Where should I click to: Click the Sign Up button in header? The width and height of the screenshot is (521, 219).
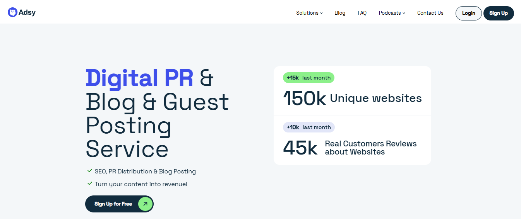coord(499,13)
